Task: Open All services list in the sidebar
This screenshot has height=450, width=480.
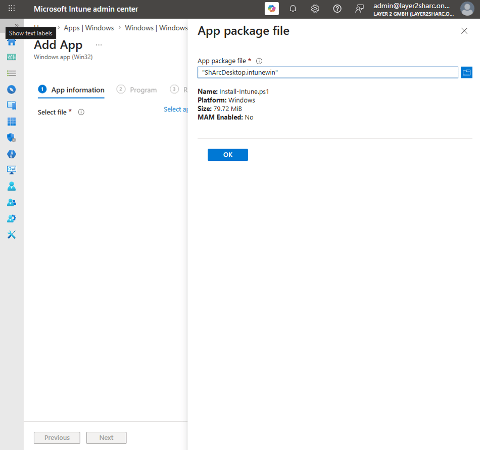Action: click(x=12, y=73)
